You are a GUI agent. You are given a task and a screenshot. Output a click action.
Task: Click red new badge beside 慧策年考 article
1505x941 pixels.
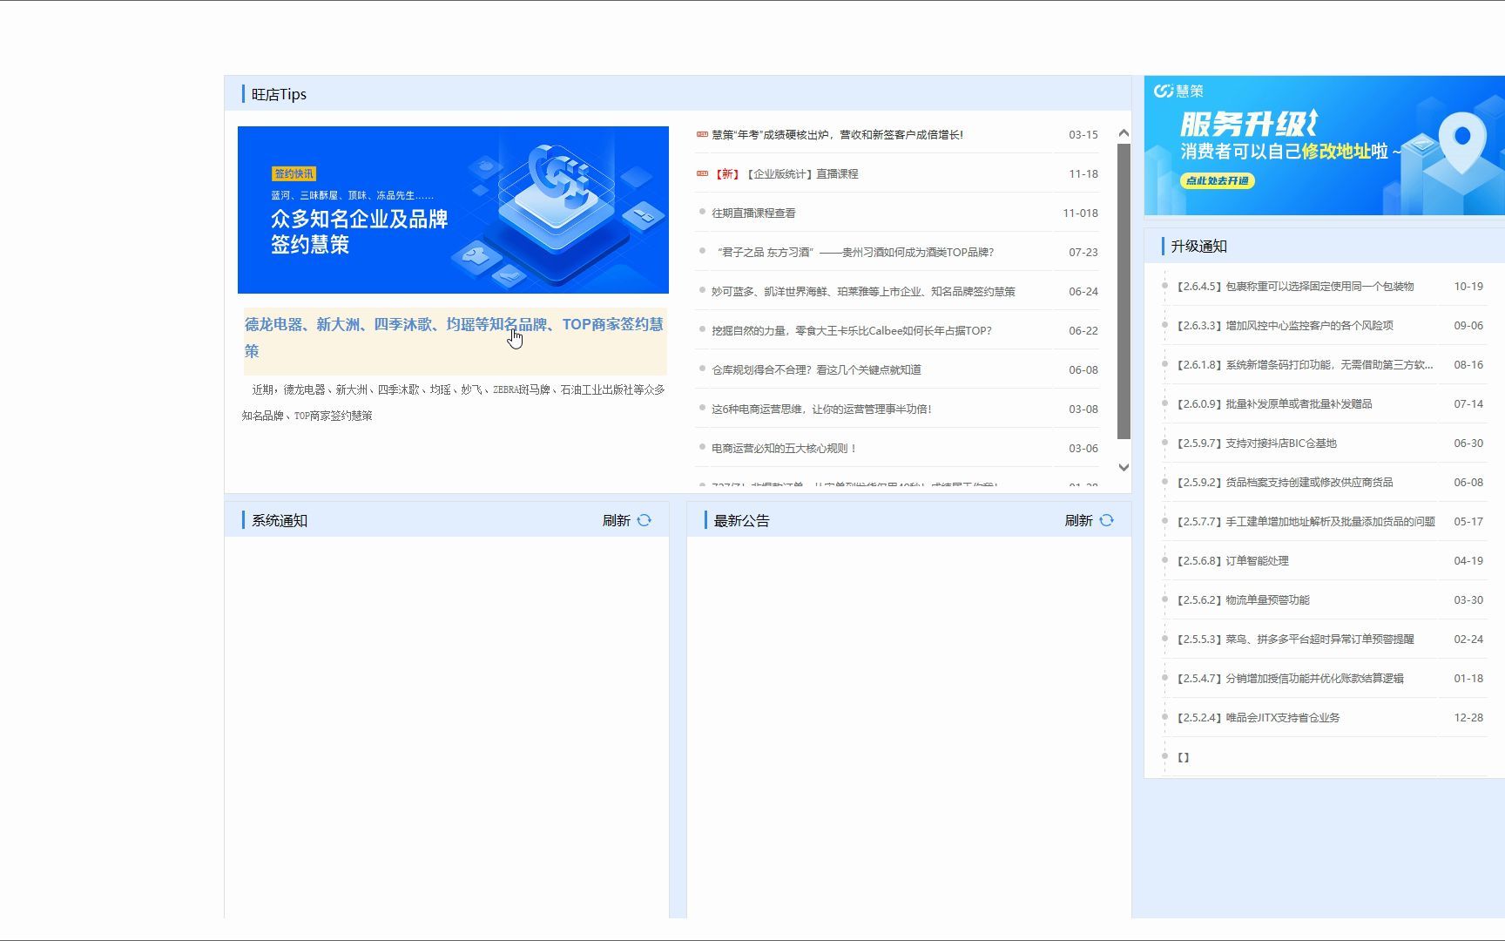(x=702, y=134)
